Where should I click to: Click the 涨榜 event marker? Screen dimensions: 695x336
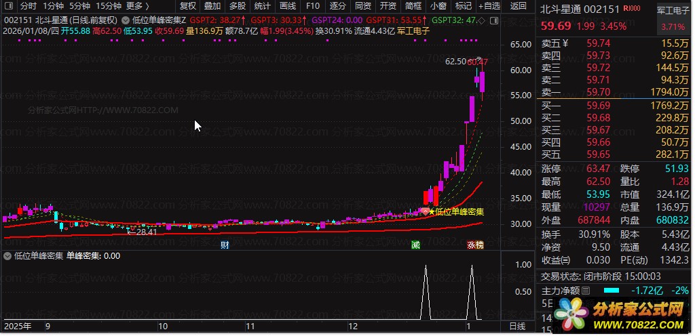tap(475, 245)
